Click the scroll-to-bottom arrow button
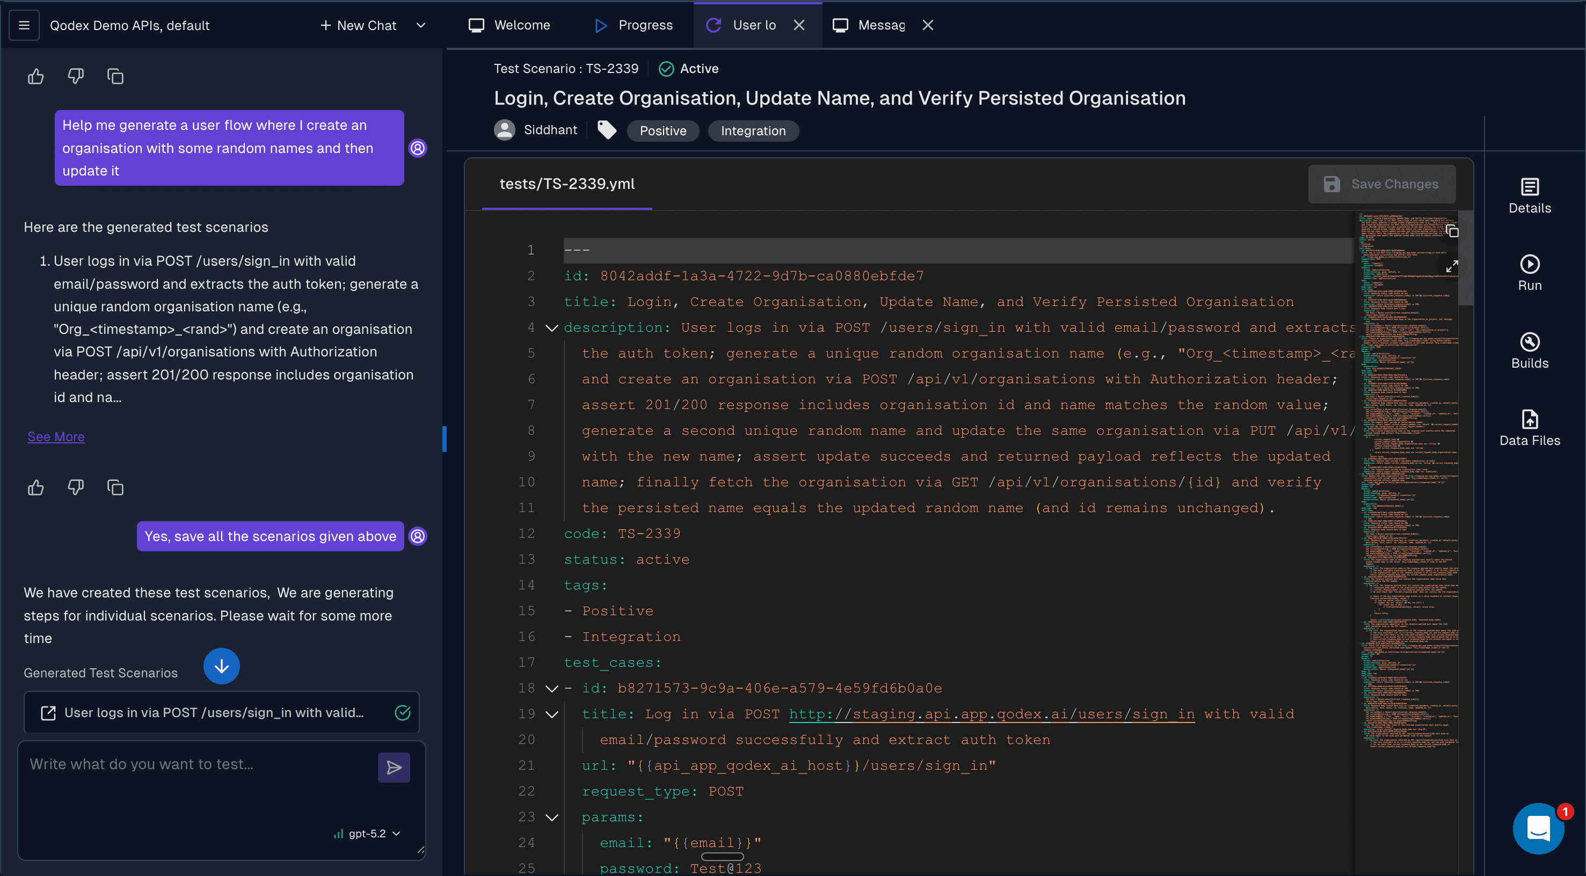This screenshot has width=1586, height=876. coord(222,666)
